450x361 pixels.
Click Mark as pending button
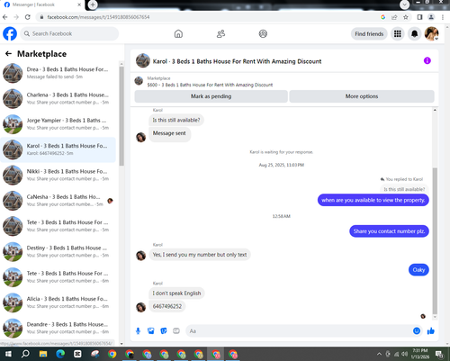[x=211, y=96]
